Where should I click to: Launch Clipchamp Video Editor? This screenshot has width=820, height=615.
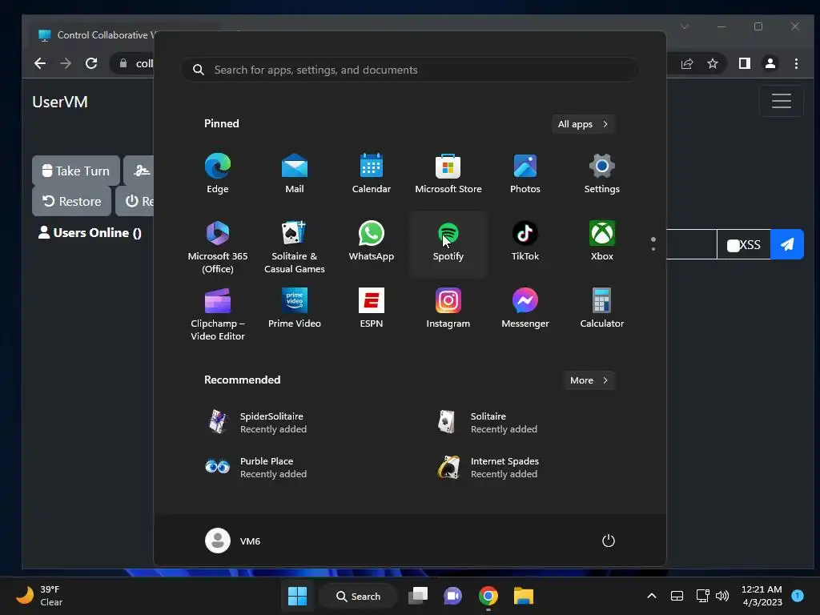[218, 314]
